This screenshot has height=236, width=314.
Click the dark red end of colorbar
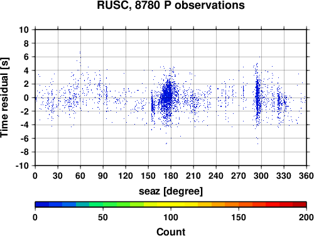tap(300, 205)
